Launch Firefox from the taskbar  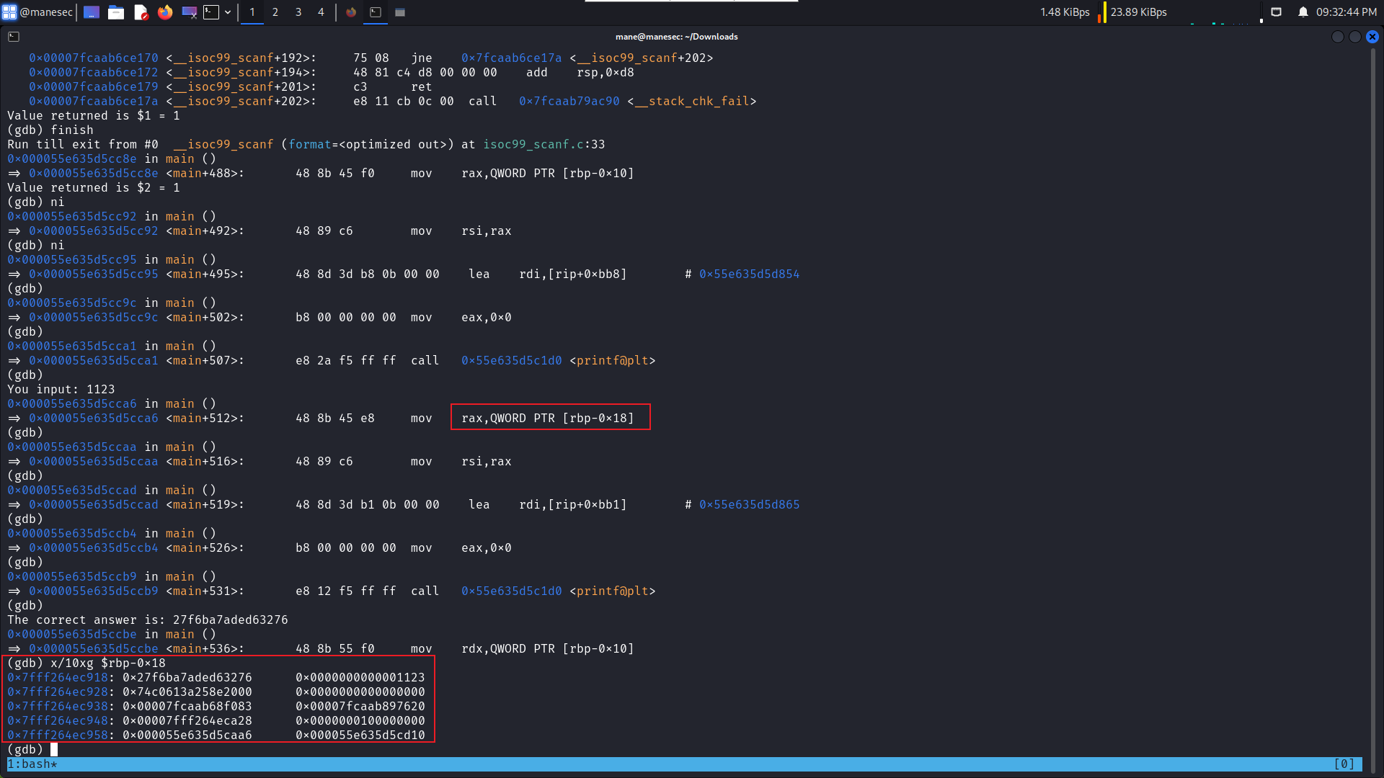(165, 12)
